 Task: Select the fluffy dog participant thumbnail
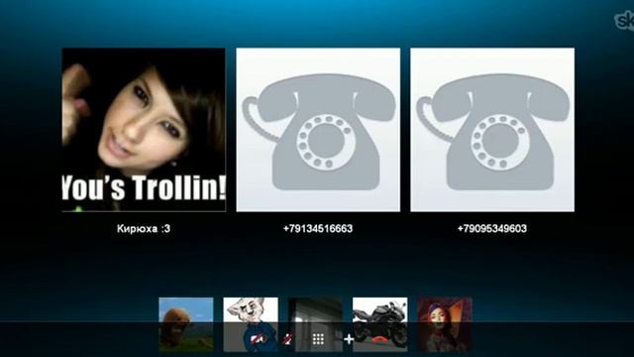tap(186, 324)
